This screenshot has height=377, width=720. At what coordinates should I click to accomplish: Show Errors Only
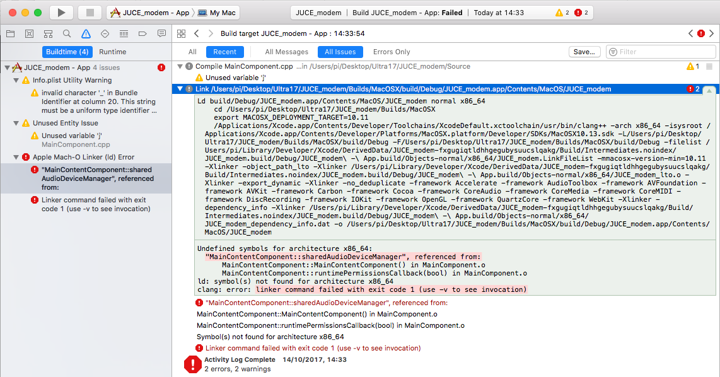pyautogui.click(x=392, y=52)
